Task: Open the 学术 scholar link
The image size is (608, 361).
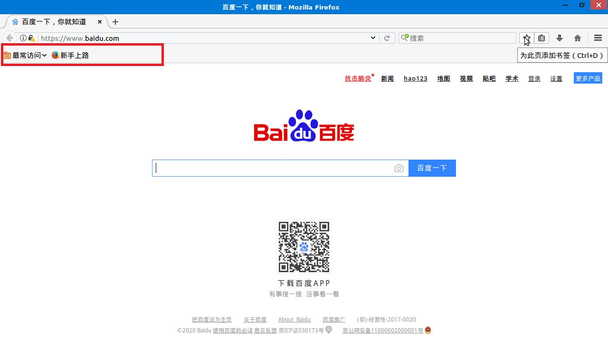Action: click(x=512, y=79)
